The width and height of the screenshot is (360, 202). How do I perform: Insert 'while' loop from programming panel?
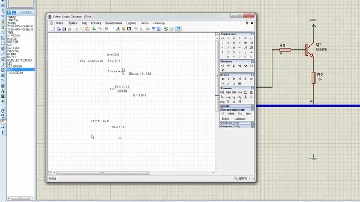[231, 114]
